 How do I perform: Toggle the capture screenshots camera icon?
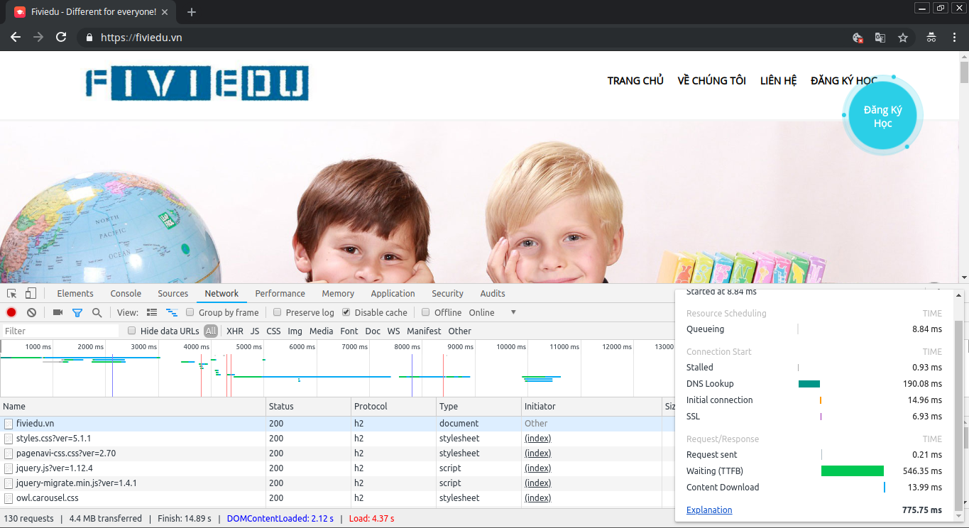(x=58, y=312)
